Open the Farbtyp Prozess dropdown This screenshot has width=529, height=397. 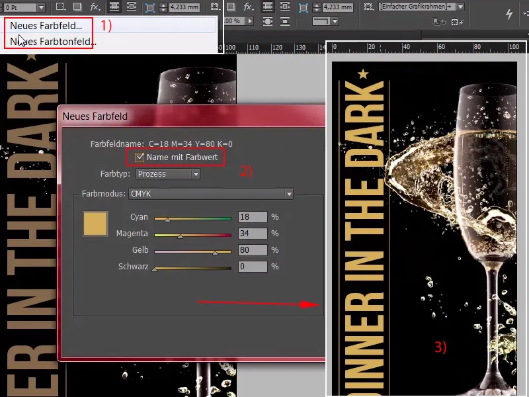point(168,174)
